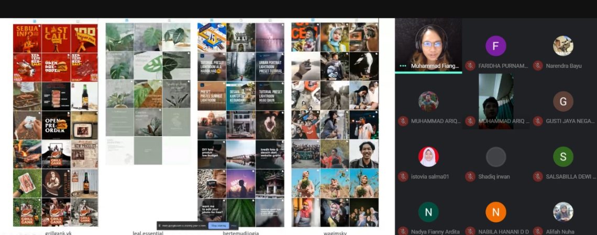
Task: Open Preset Pastel Sunrise Lightroom post
Action: tap(212, 96)
